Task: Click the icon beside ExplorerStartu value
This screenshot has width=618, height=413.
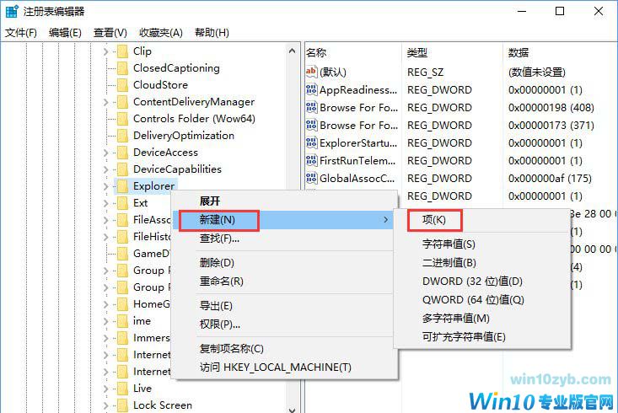Action: click(x=311, y=143)
